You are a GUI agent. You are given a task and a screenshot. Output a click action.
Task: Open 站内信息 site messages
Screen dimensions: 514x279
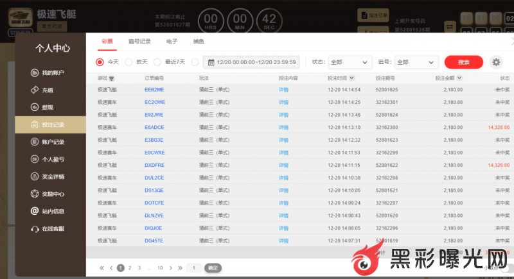click(x=50, y=210)
